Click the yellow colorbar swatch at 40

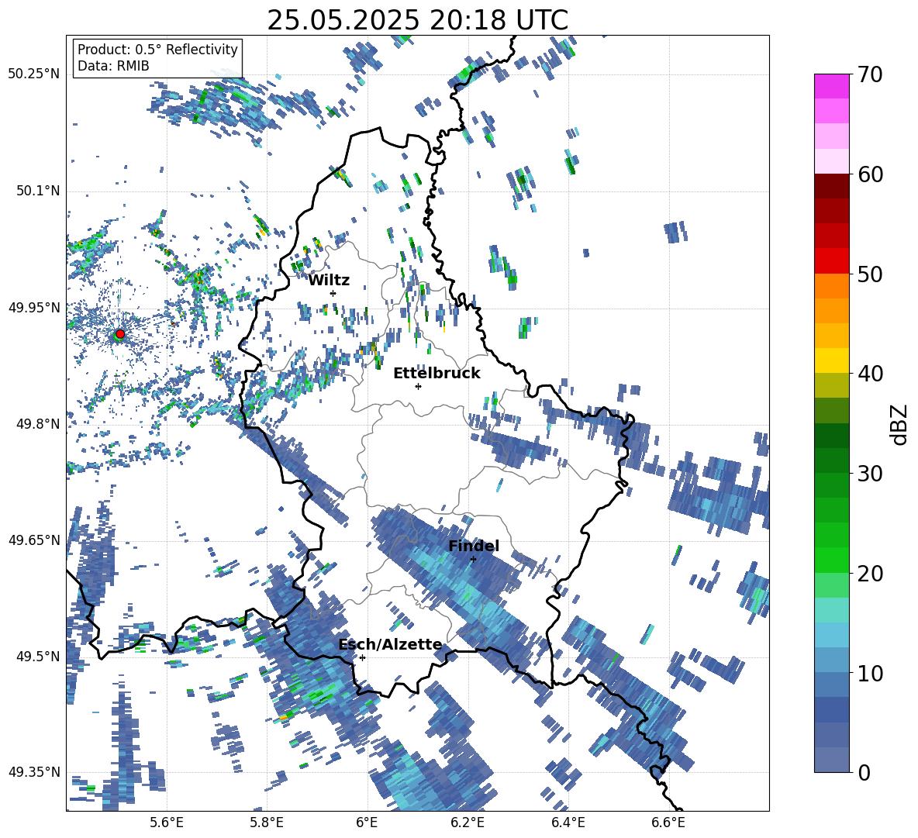click(831, 360)
